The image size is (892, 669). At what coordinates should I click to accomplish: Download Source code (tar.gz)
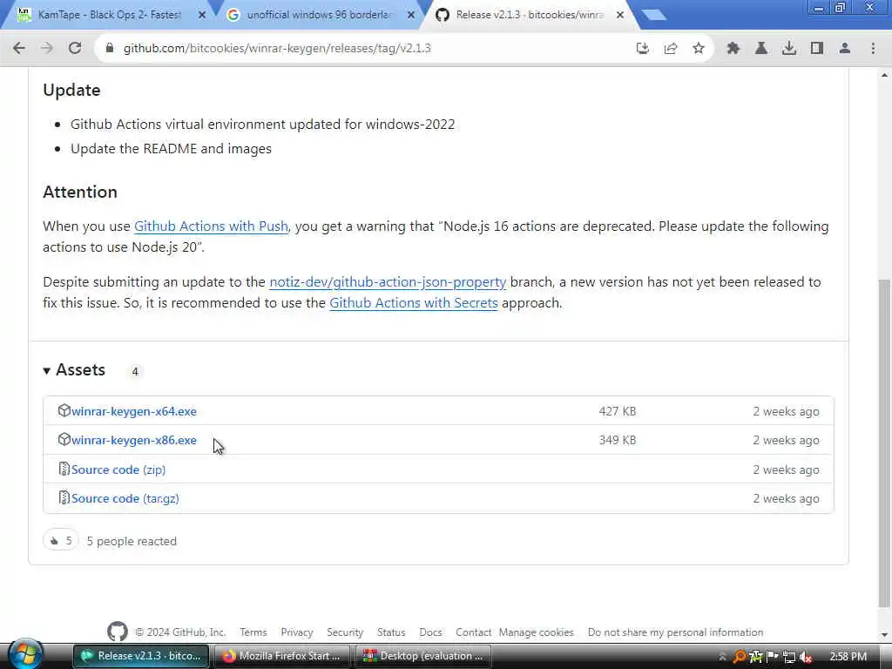[125, 499]
